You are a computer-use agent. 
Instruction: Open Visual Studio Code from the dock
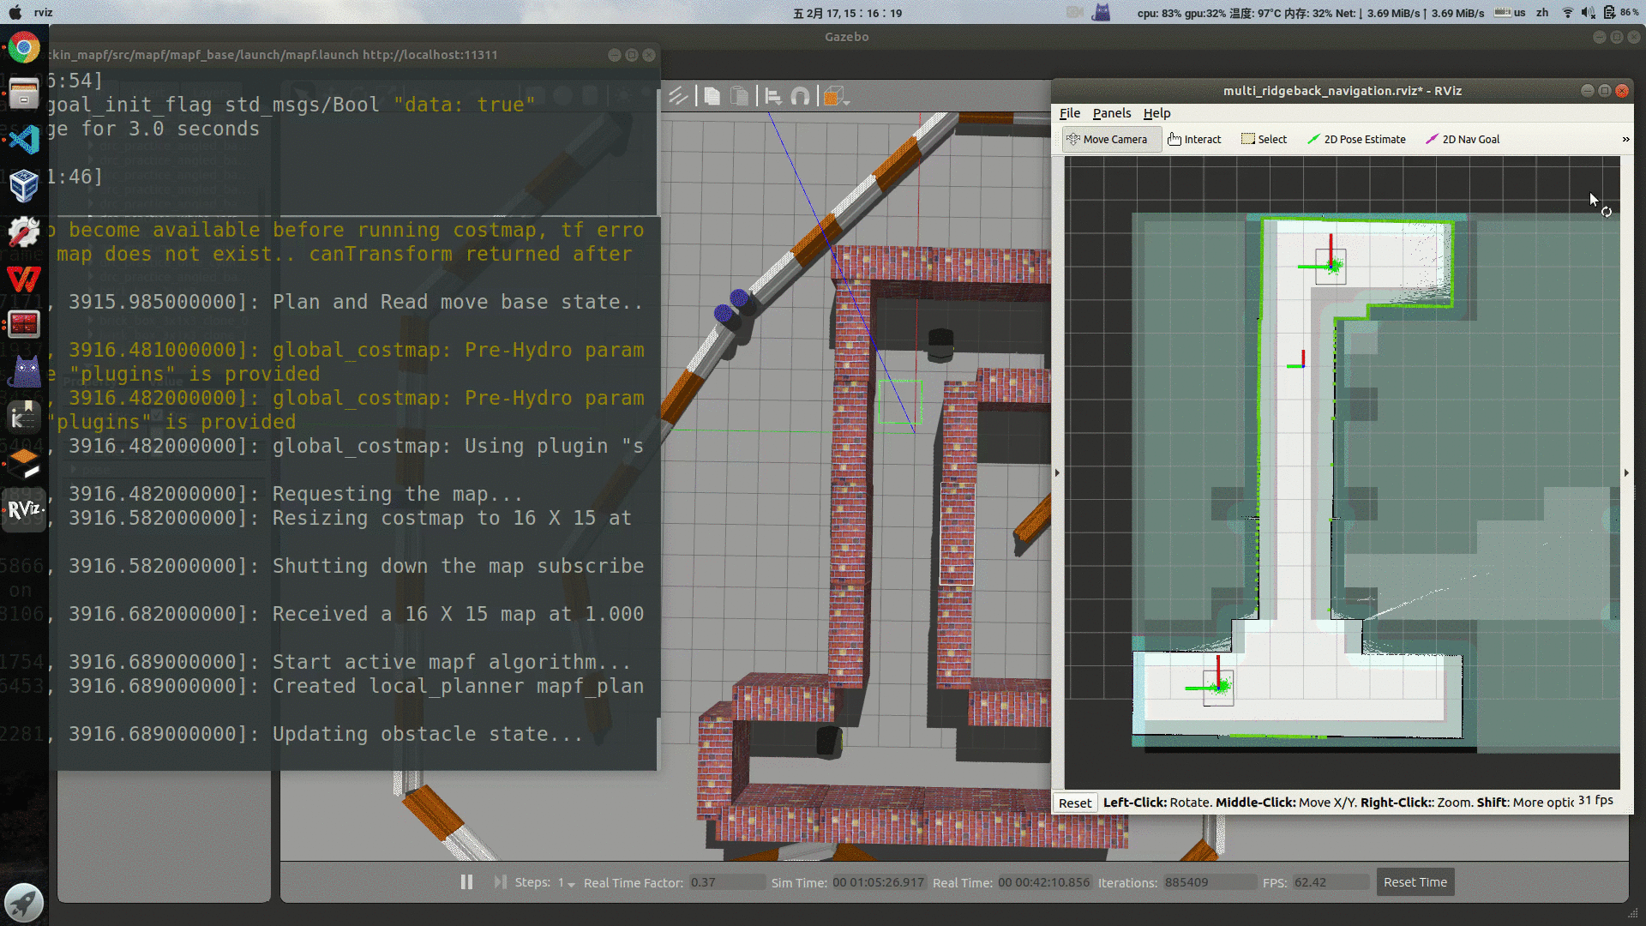tap(24, 139)
